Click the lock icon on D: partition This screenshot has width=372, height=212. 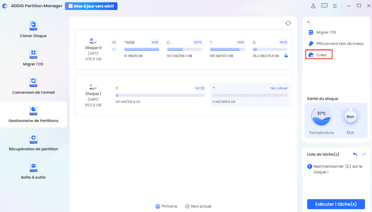[x=286, y=56]
